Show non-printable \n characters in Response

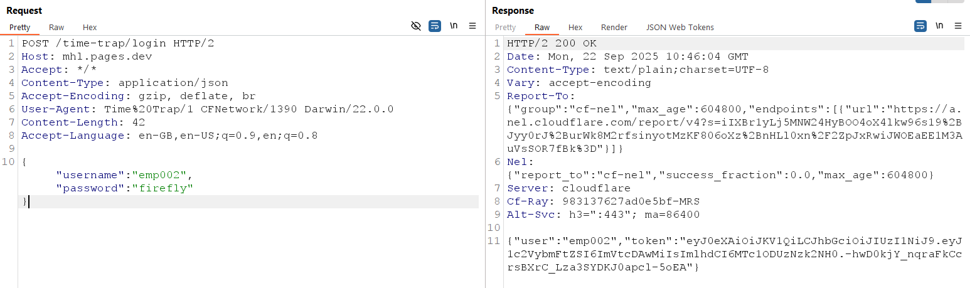point(939,26)
